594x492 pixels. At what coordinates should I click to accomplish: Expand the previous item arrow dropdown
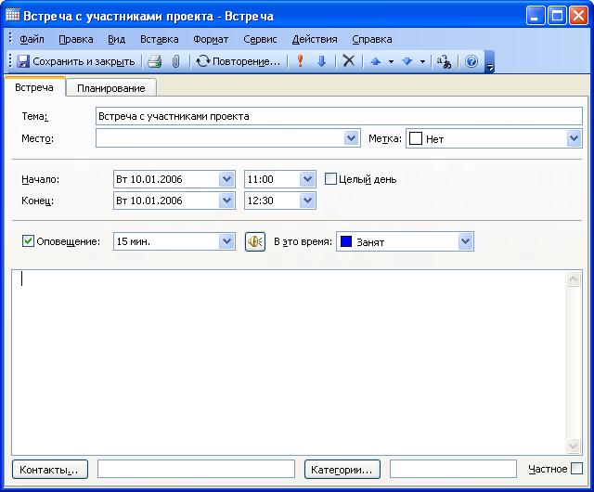[391, 61]
